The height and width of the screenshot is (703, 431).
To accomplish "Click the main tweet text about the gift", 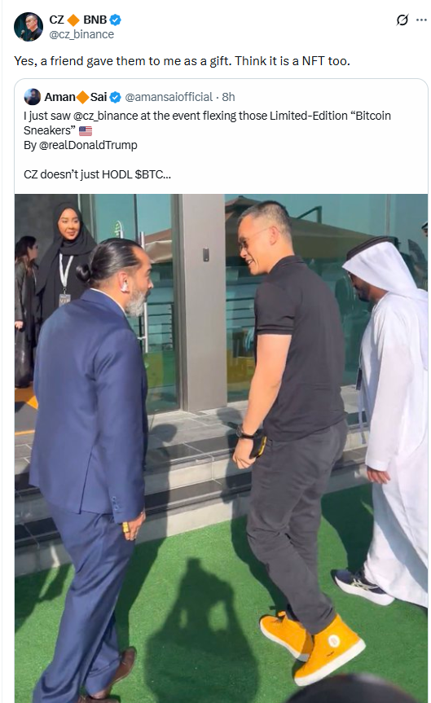I will [x=182, y=61].
